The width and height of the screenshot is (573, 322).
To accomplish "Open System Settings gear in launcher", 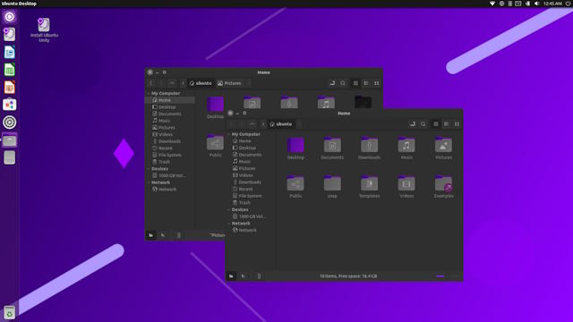I will [x=10, y=123].
